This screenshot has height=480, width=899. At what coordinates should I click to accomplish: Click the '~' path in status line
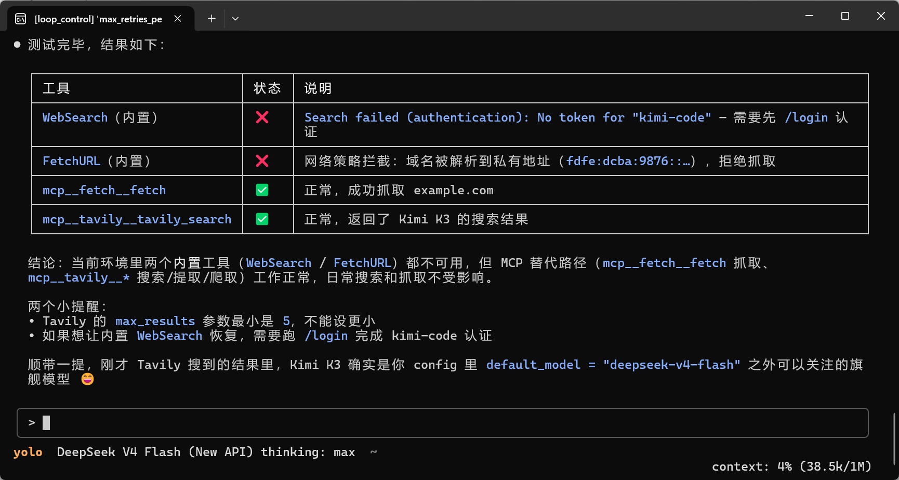pyautogui.click(x=373, y=452)
